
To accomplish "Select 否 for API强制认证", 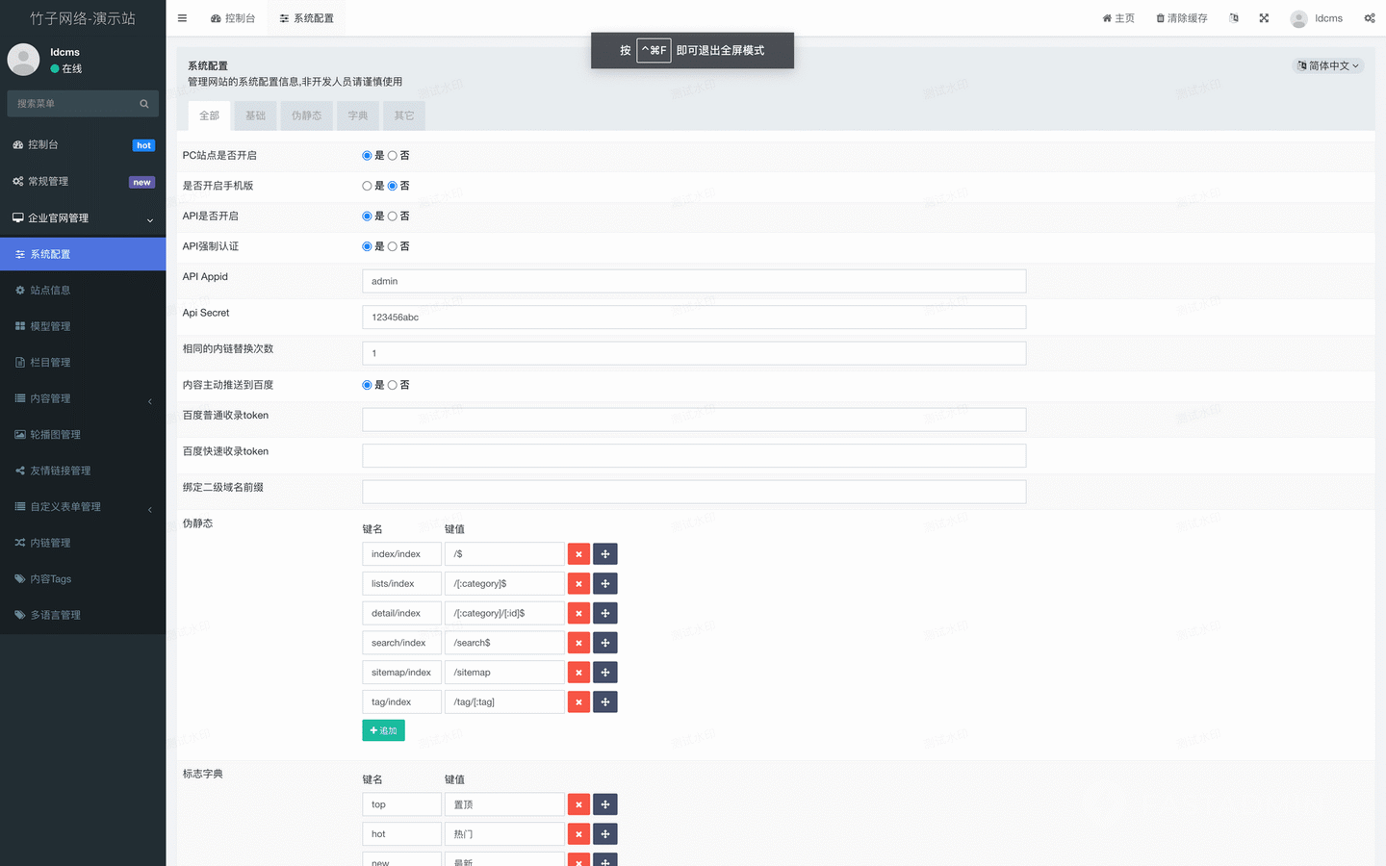I will [x=393, y=247].
